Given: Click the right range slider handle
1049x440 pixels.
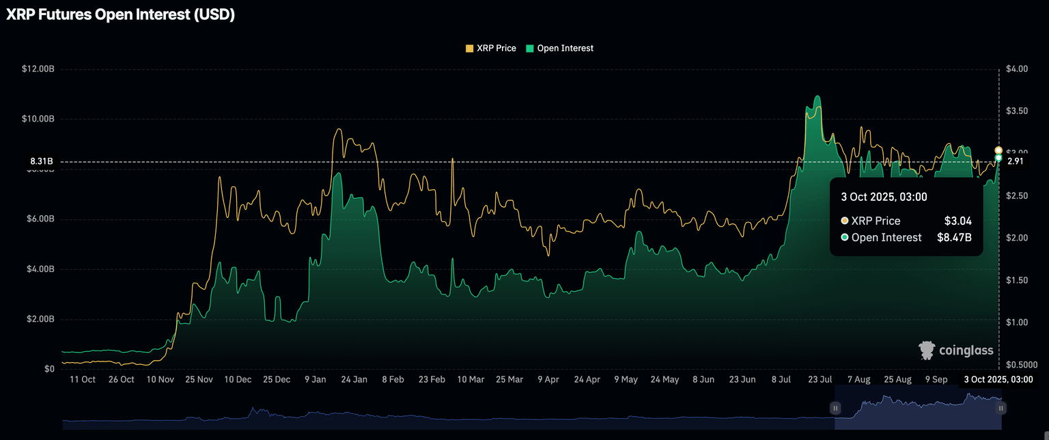Looking at the screenshot, I should point(1001,408).
